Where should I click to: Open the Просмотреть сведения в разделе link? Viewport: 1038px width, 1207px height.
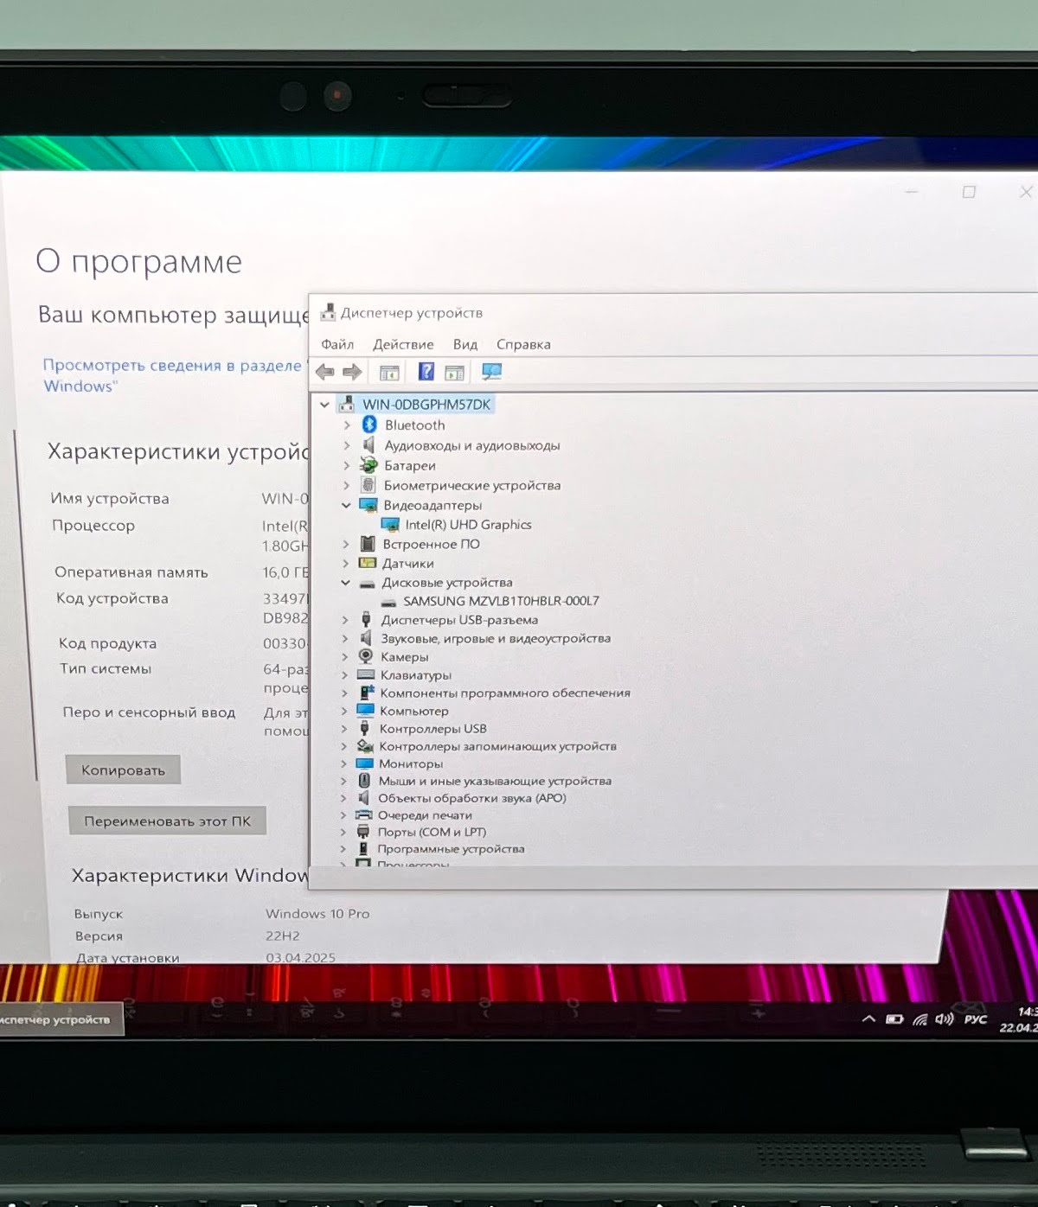tap(172, 366)
